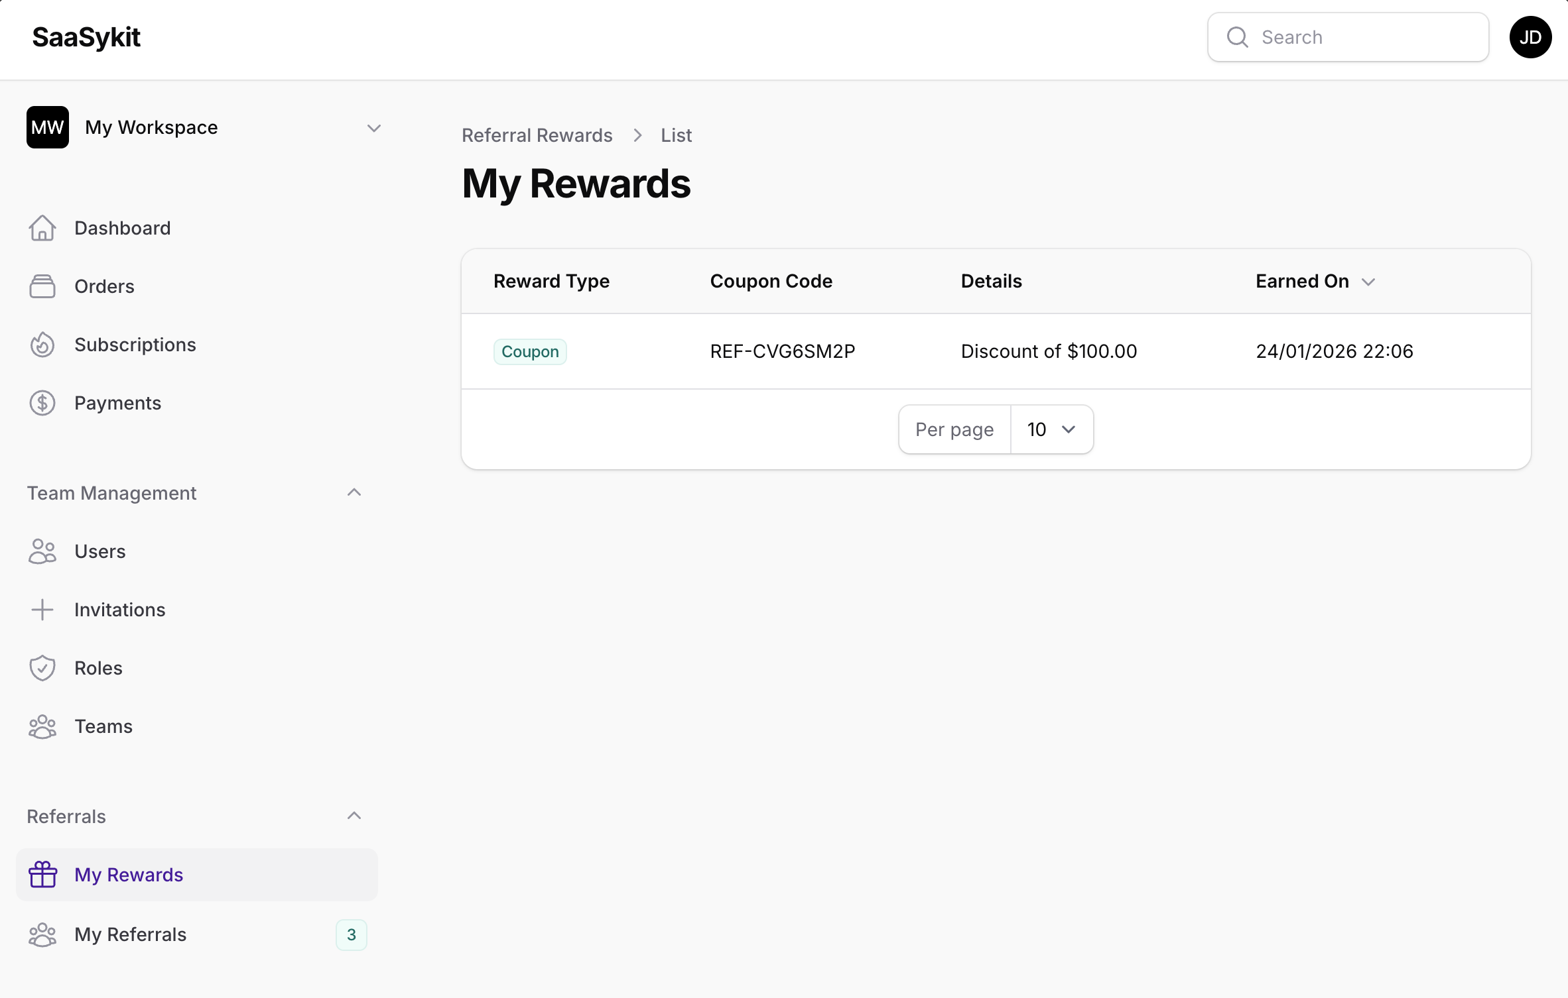The width and height of the screenshot is (1568, 998).
Task: Open the Users page
Action: 100,551
